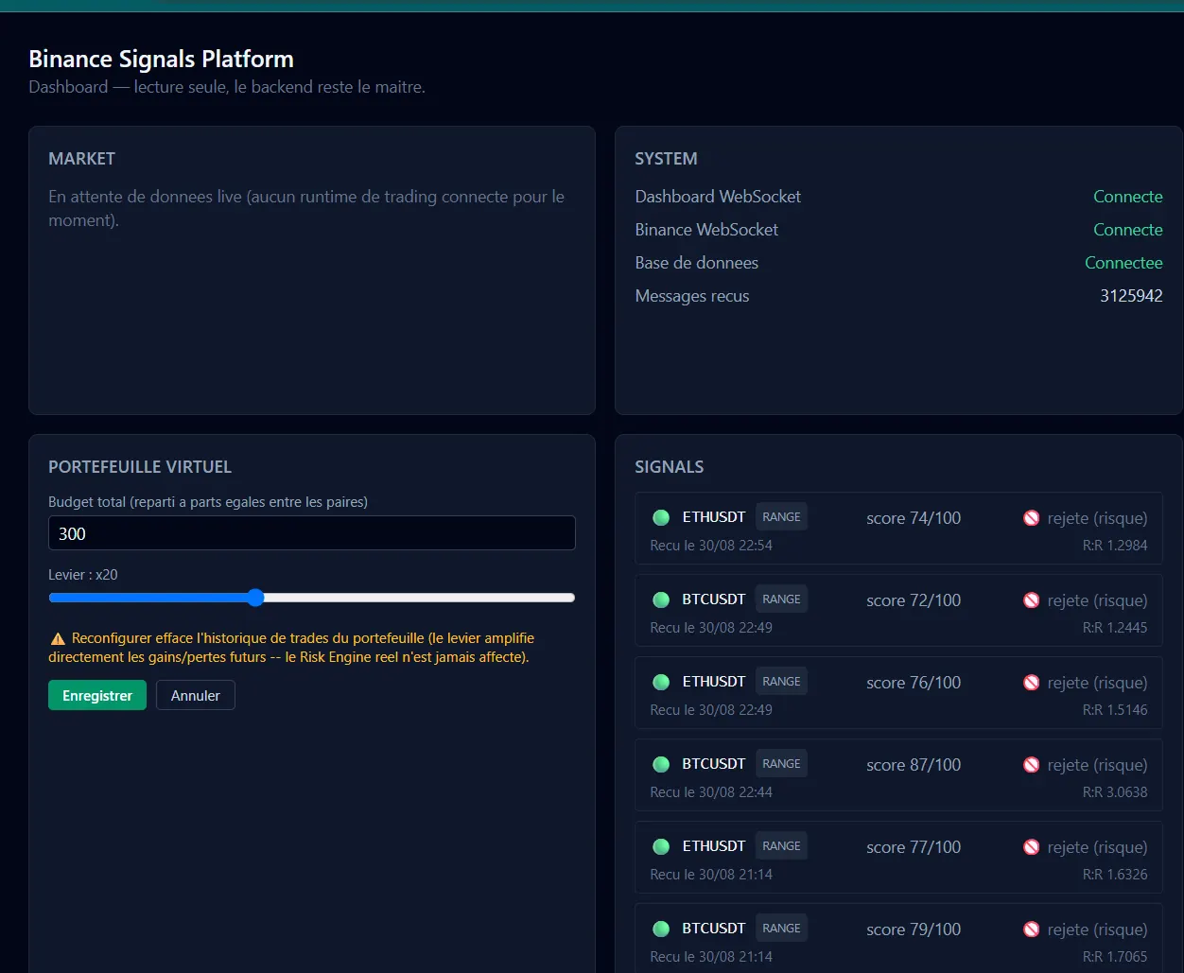Click rejected icon on R:R 1.7065 signal

click(1031, 930)
